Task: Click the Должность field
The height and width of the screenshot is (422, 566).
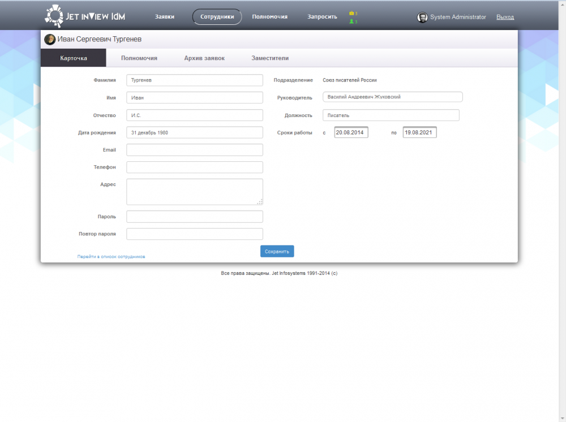Action: tap(391, 115)
